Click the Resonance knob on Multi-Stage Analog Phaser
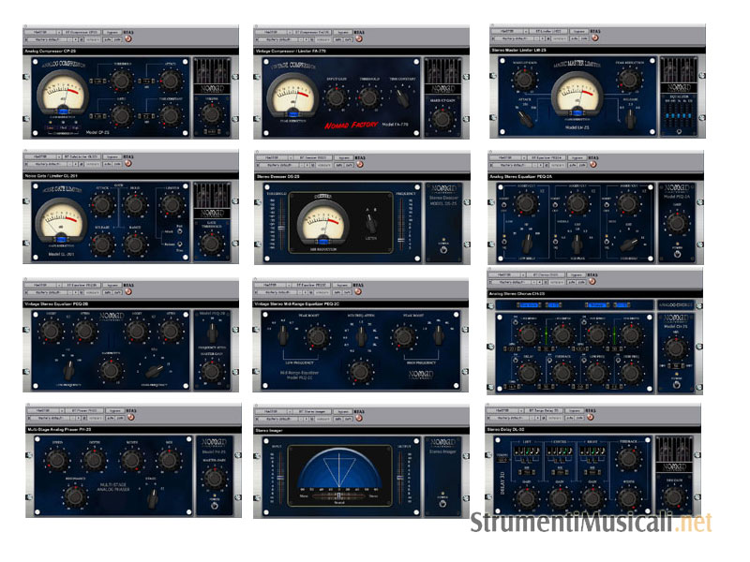Viewport: 750px width, 562px height. click(75, 495)
